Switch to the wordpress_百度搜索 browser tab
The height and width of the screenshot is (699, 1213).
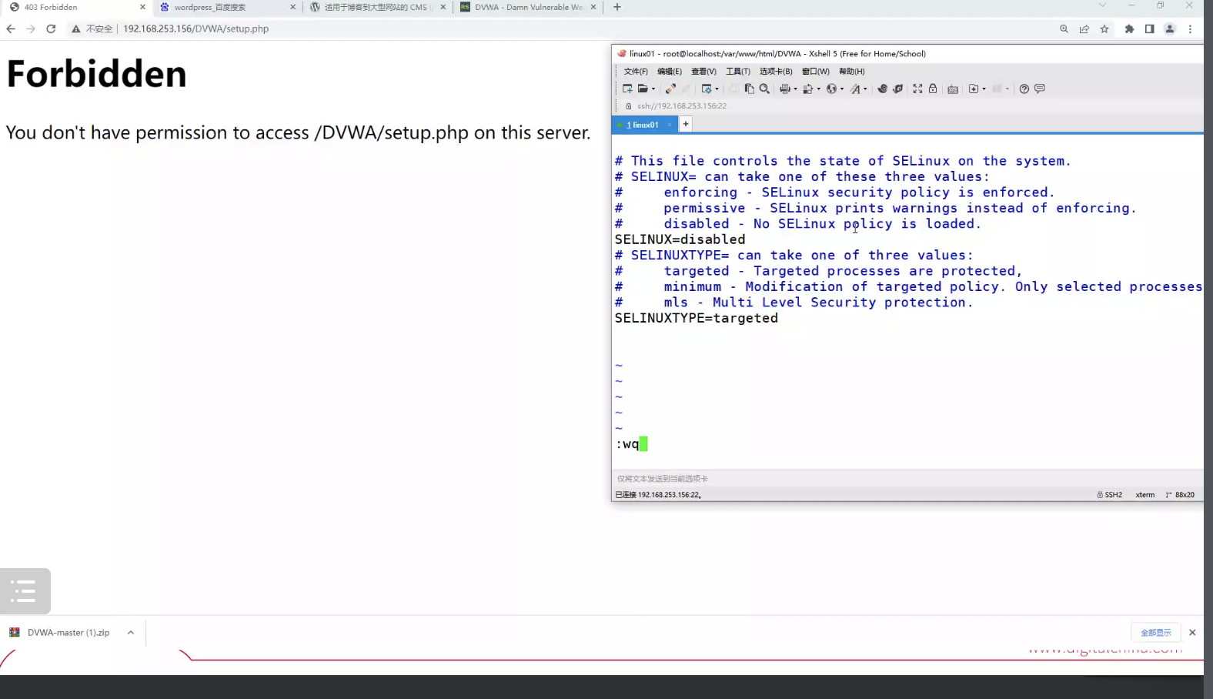click(227, 8)
